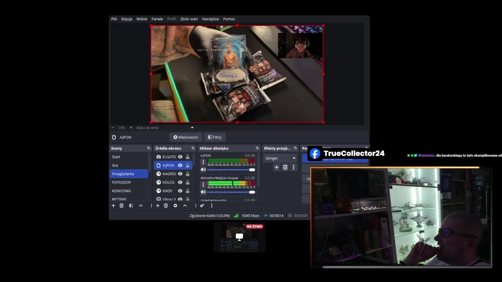Open the Sceny toolbar overflow dots

pyautogui.click(x=151, y=206)
